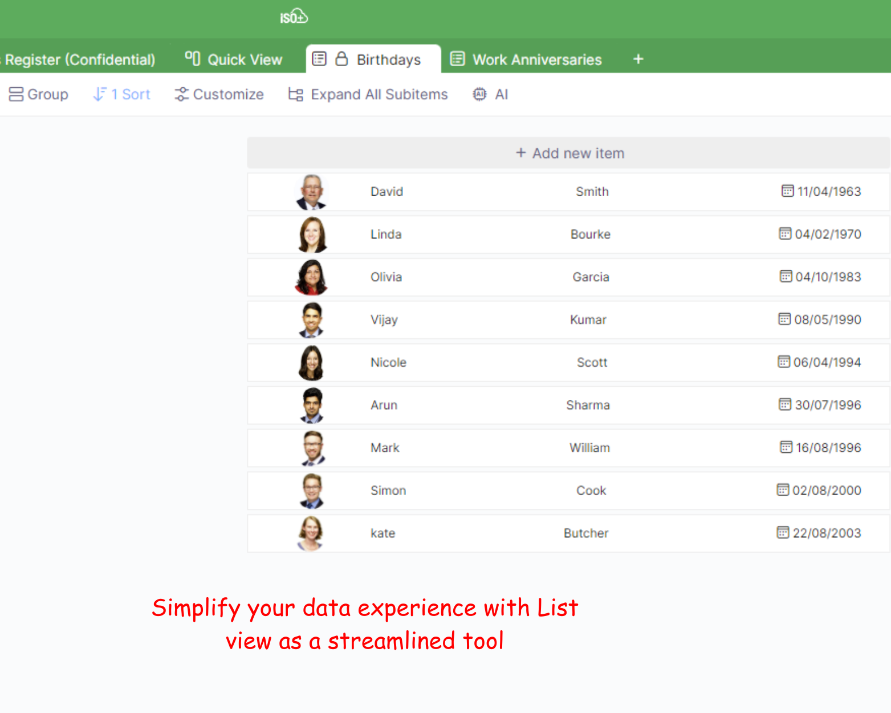Viewport: 891px width, 713px height.
Task: Click calendar icon beside 22/08/2003
Action: pos(783,533)
